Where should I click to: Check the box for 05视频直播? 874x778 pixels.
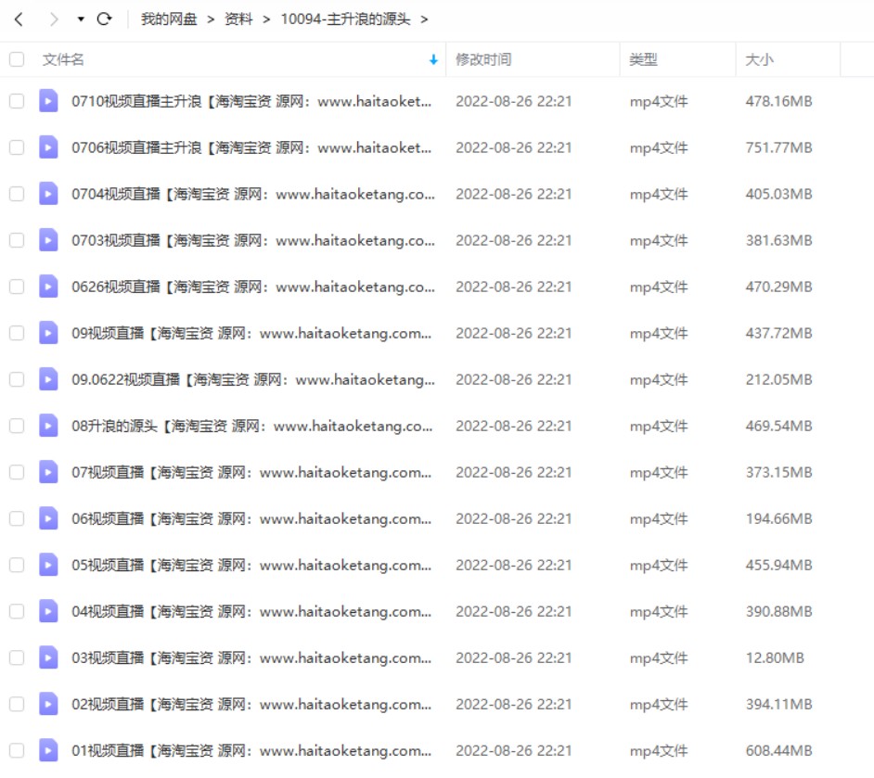pos(17,566)
